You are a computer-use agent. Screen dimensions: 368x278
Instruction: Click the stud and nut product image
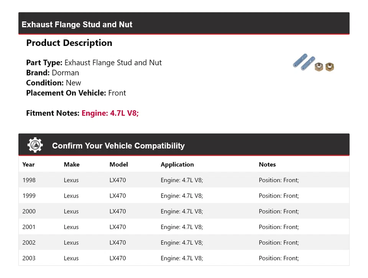coord(313,63)
